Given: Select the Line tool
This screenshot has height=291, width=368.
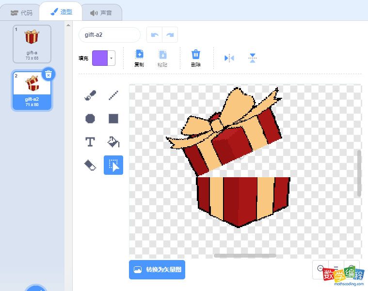Looking at the screenshot, I should 113,95.
